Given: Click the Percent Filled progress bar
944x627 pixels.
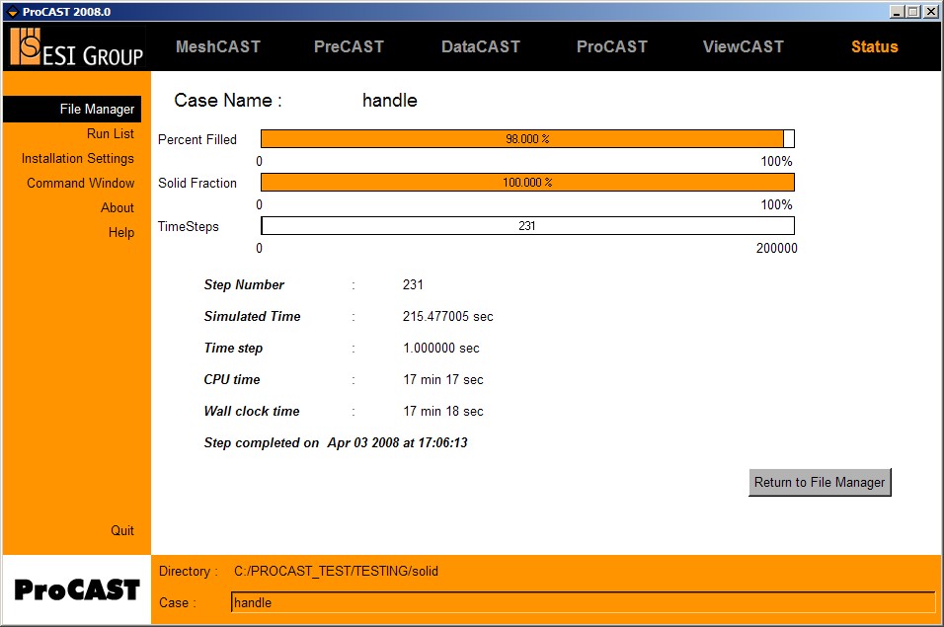Looking at the screenshot, I should 527,139.
